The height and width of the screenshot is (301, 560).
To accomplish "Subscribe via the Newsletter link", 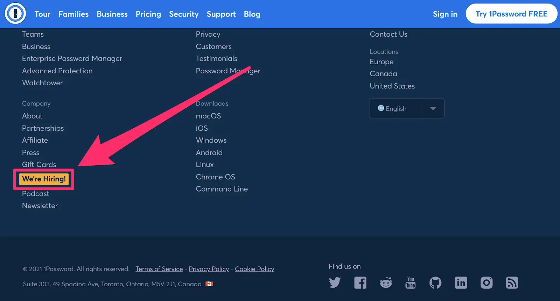I will point(40,206).
